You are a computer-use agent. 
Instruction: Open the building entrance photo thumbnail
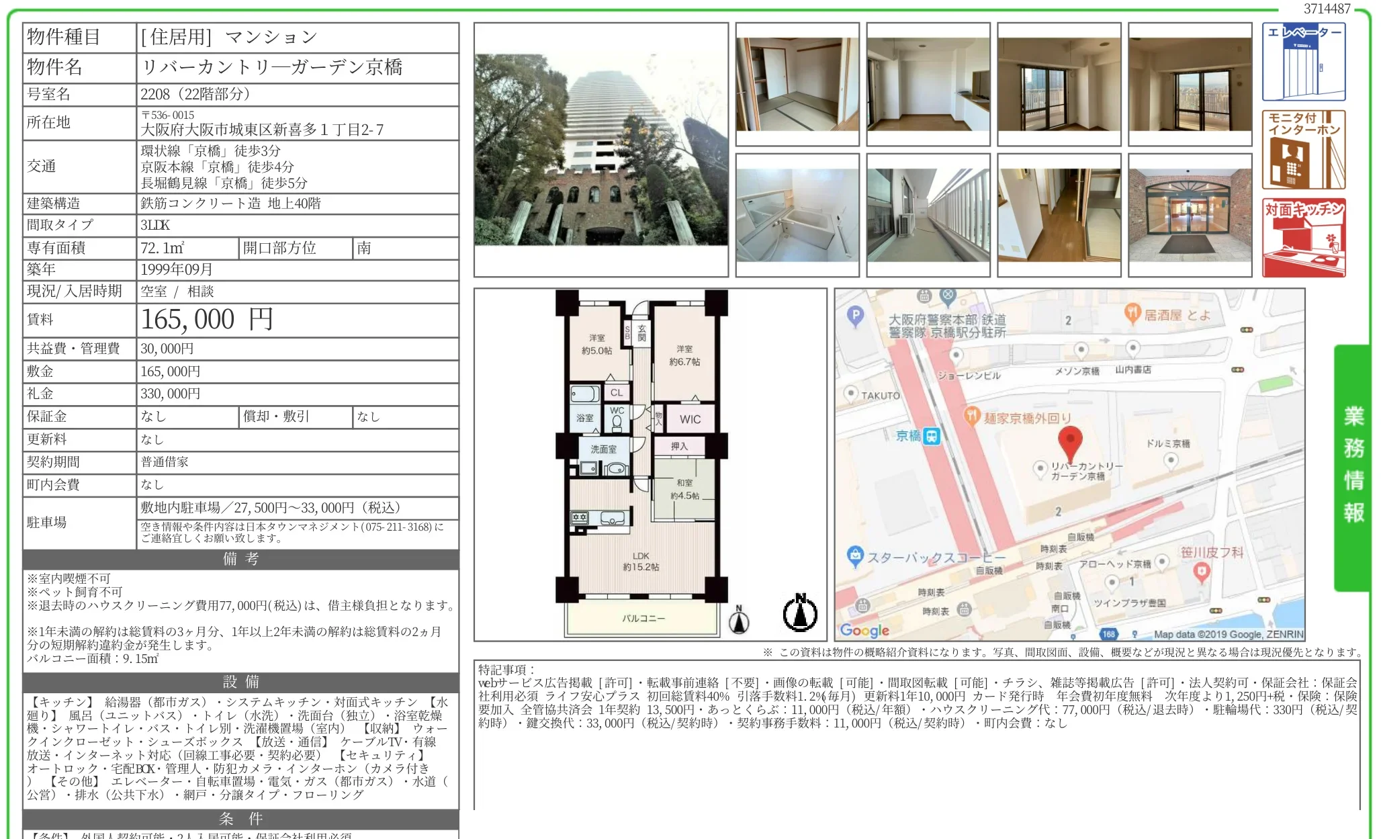tap(1190, 215)
